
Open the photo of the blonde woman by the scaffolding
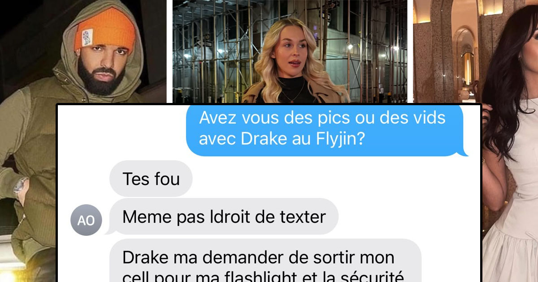(290, 51)
